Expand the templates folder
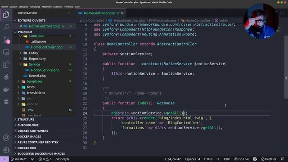 [x=35, y=81]
